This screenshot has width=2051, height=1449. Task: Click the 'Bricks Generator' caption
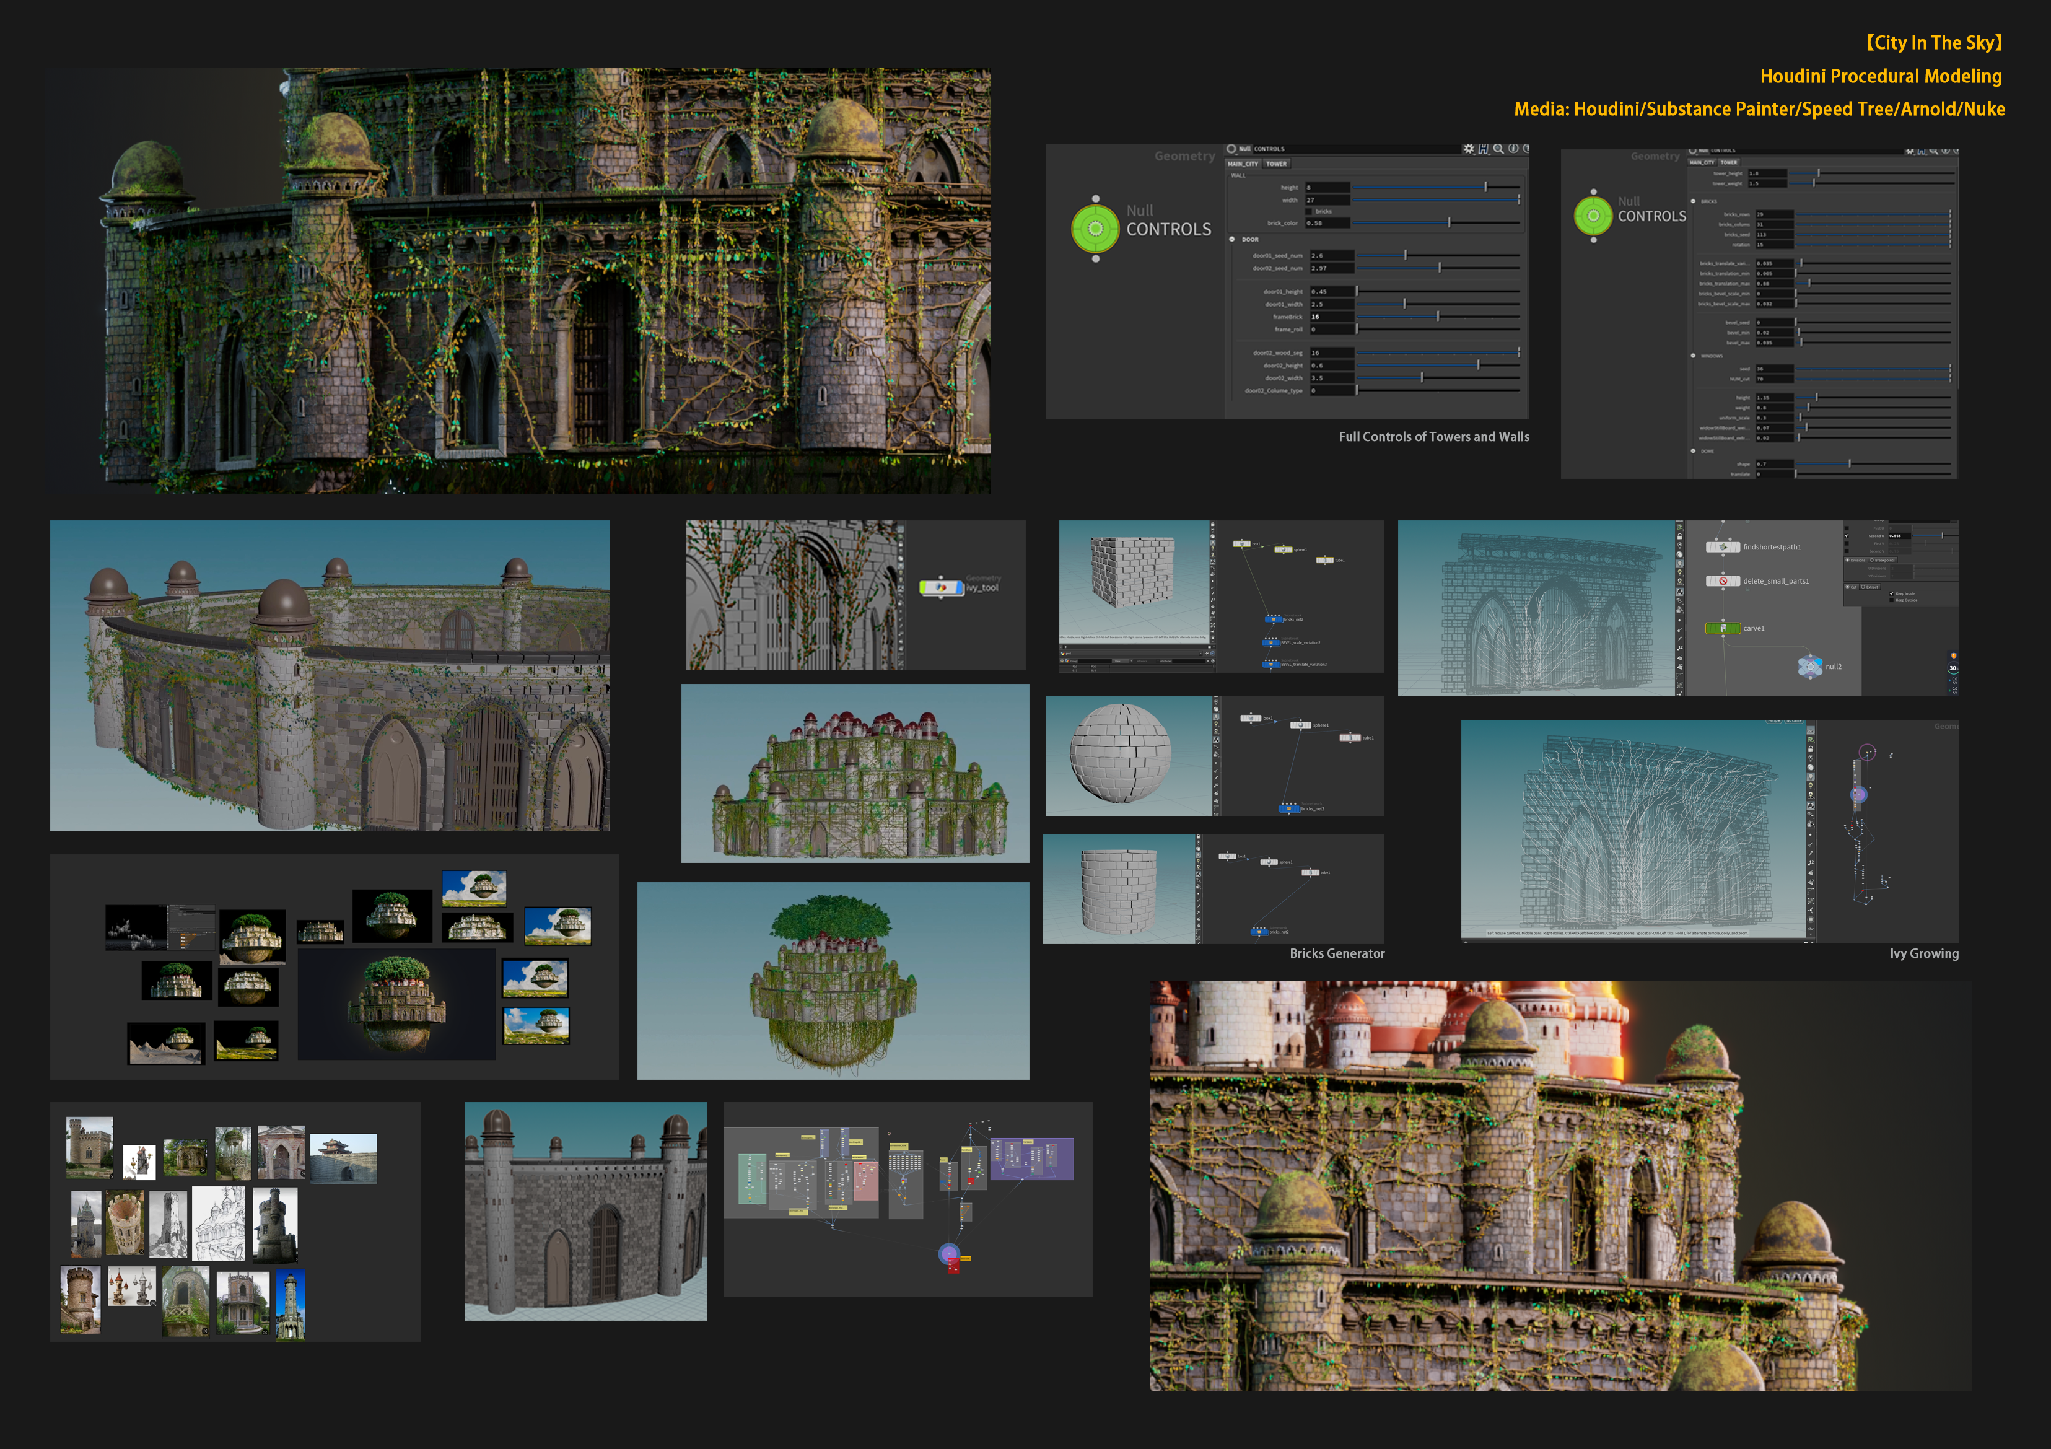coord(1337,953)
